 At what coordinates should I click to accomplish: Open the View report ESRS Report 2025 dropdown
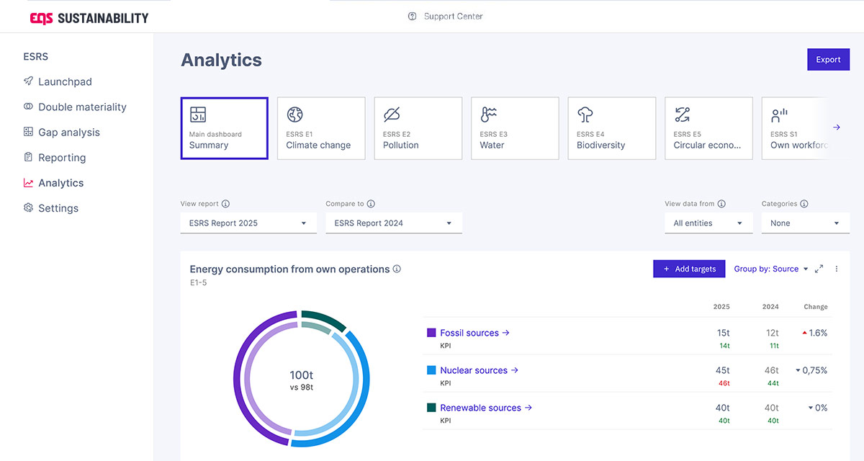[248, 223]
